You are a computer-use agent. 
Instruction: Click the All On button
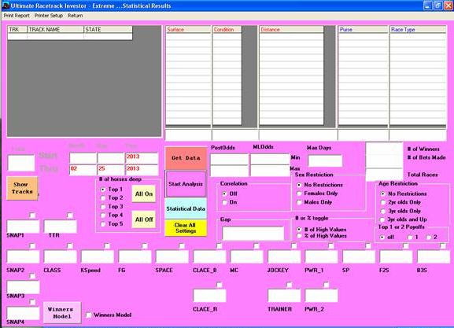144,193
